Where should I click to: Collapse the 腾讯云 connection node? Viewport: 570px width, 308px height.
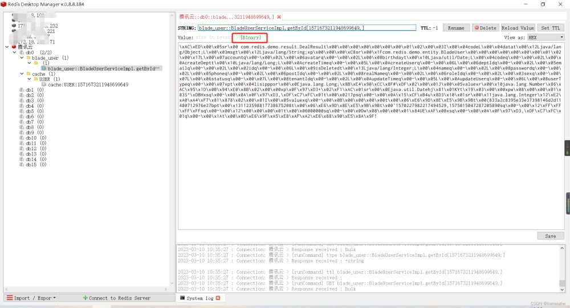7,47
